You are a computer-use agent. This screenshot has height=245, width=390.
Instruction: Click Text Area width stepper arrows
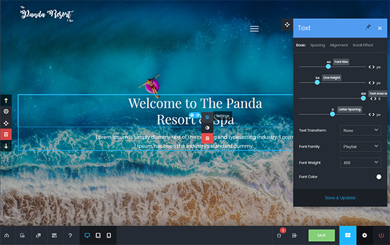(x=373, y=99)
